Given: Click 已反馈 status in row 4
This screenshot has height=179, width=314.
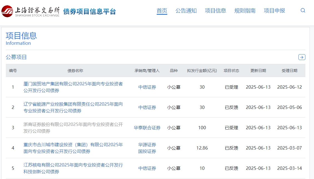Looking at the screenshot, I should pos(231,148).
